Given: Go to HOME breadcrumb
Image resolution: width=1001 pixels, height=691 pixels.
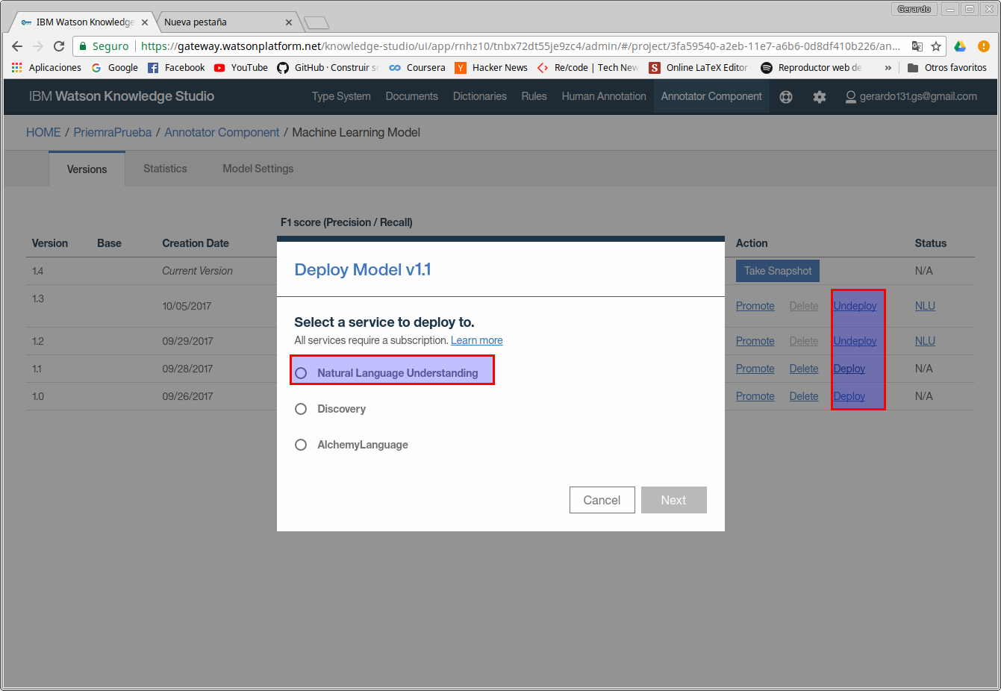Looking at the screenshot, I should coord(43,132).
